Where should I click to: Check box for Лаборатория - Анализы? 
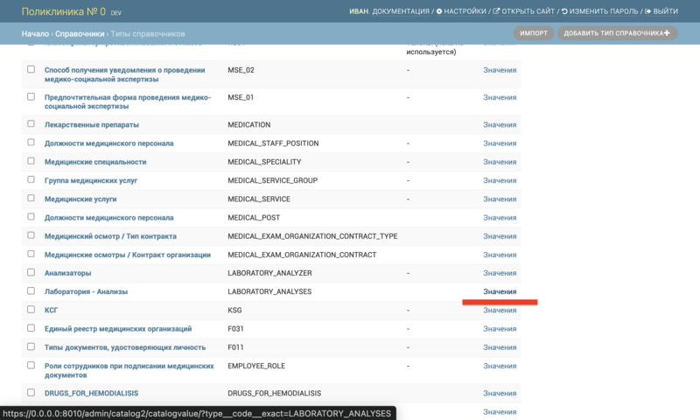[x=31, y=291]
